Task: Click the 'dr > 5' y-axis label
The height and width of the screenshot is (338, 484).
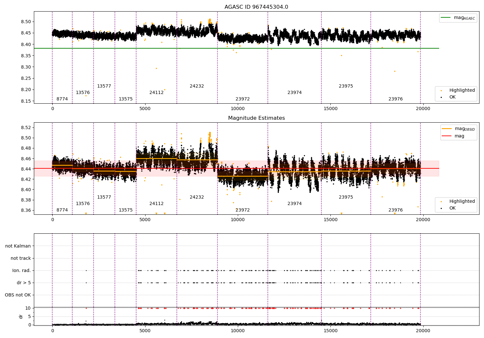Action: [x=24, y=283]
